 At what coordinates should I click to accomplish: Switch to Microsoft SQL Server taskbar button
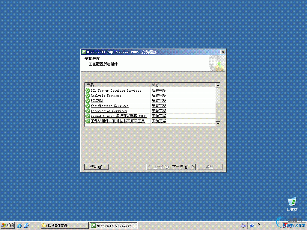114,226
